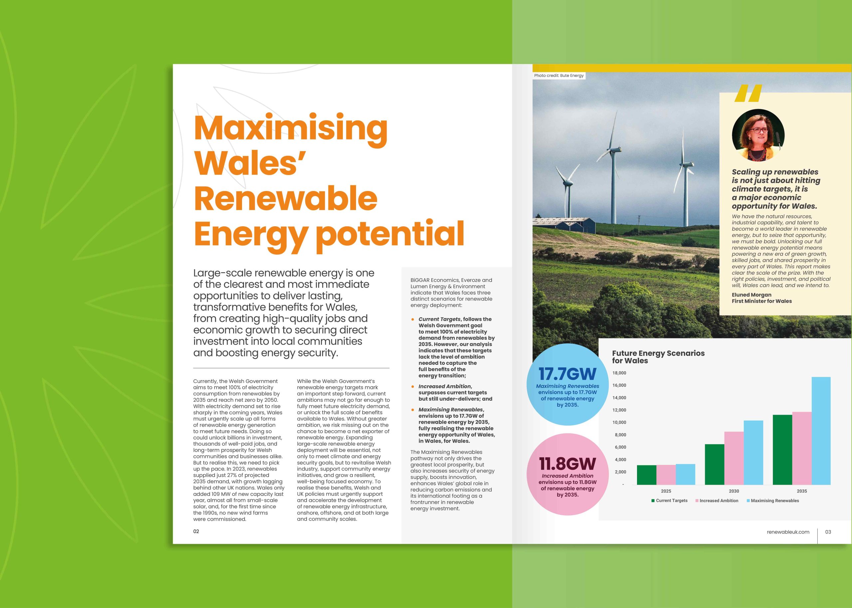Click the renewableuk.com footer link
Viewport: 852px width, 608px height.
click(x=788, y=532)
